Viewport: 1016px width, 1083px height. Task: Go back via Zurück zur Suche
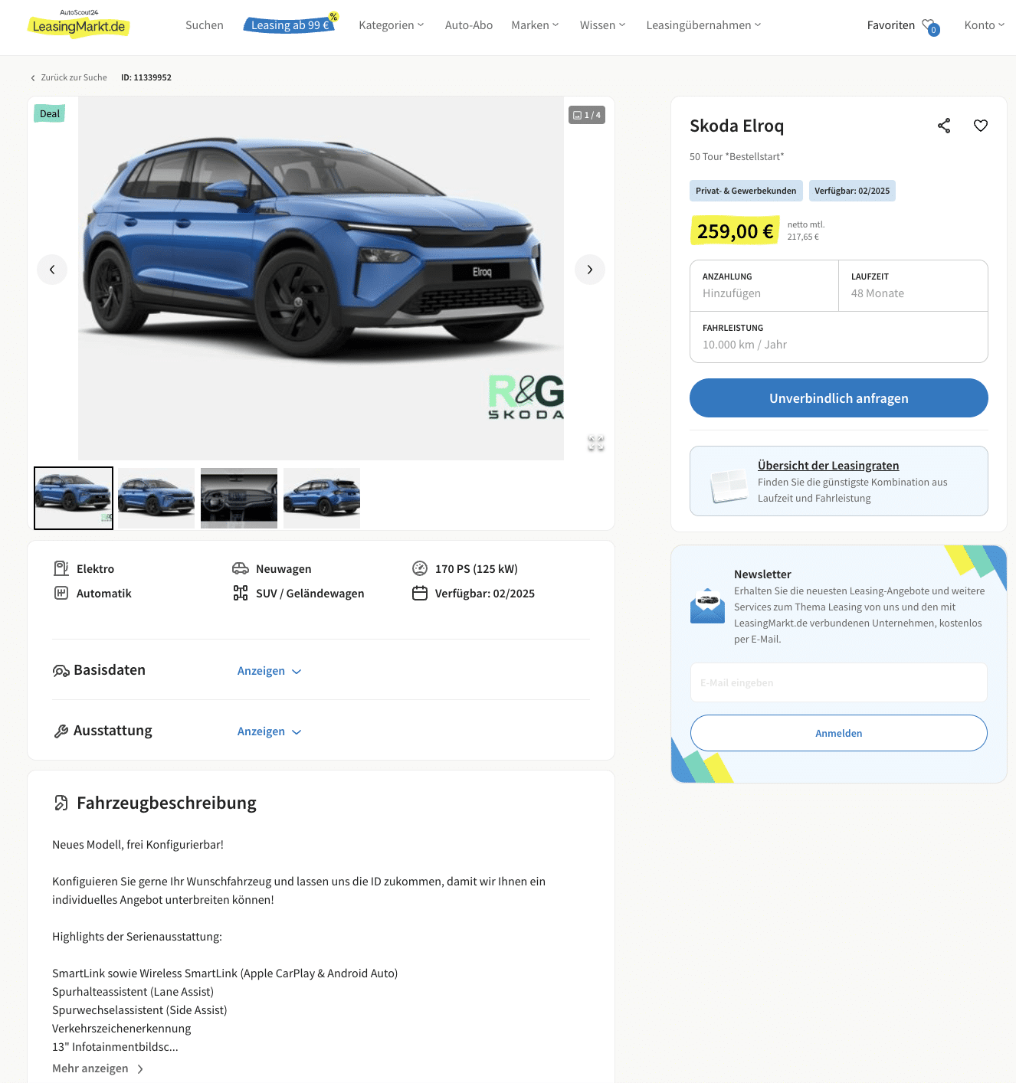click(69, 77)
